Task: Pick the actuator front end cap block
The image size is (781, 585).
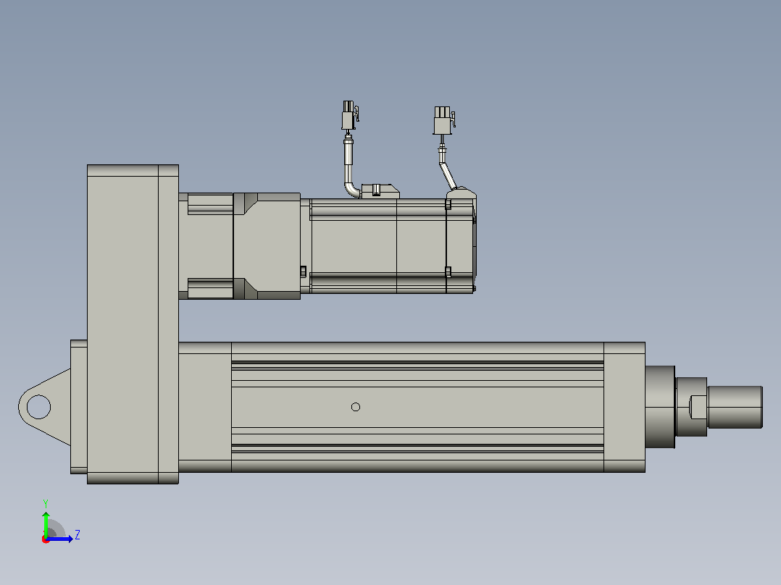Action: (624, 407)
